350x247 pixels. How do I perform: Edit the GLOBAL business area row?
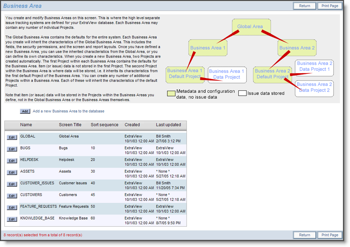(12, 137)
